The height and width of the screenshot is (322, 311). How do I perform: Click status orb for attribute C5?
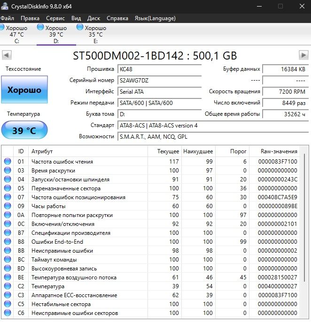click(x=8, y=304)
